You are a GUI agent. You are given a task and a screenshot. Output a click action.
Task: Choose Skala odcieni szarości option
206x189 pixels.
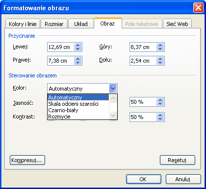click(x=78, y=104)
